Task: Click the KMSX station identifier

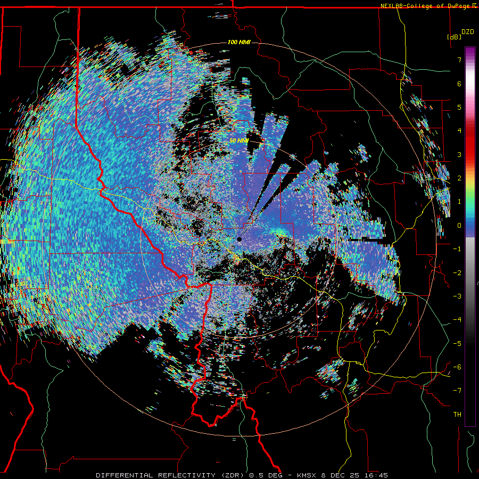Action: click(x=307, y=475)
